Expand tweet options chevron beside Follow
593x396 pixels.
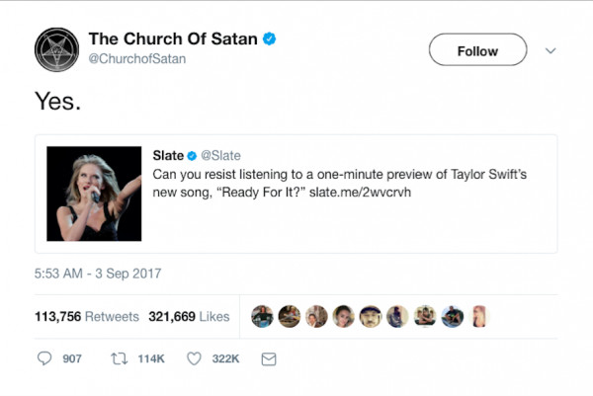pos(551,50)
